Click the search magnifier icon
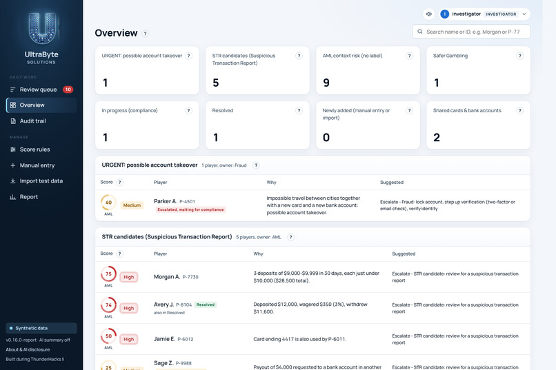Screen dimensions: 556x370 point(420,32)
